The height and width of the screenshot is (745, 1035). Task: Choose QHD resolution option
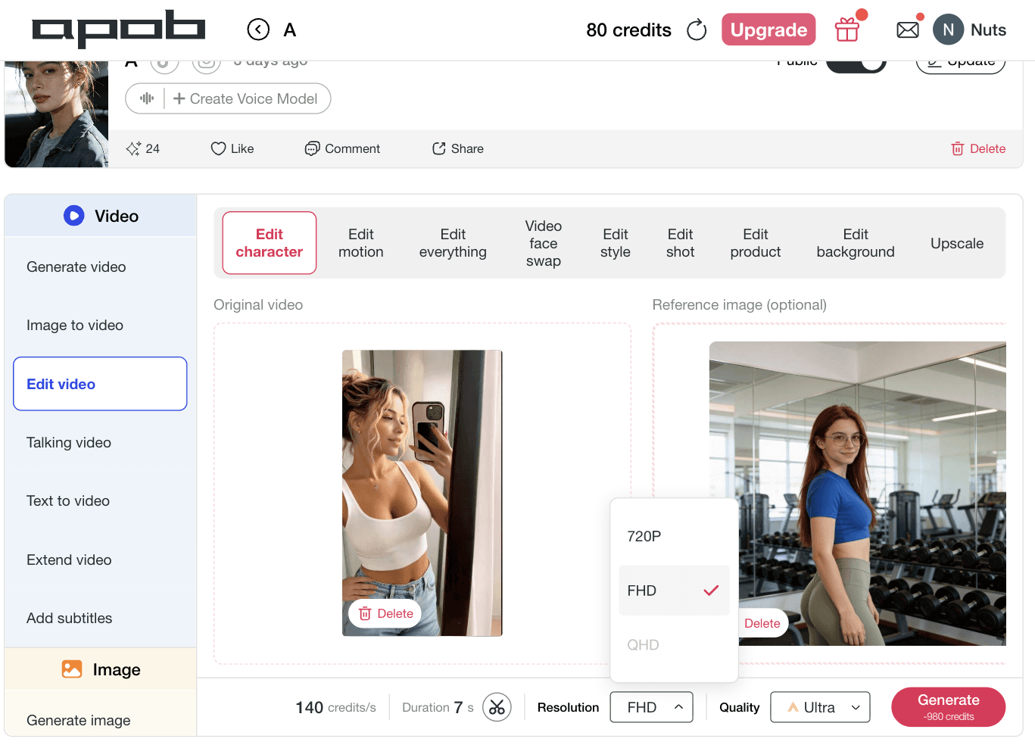(674, 645)
